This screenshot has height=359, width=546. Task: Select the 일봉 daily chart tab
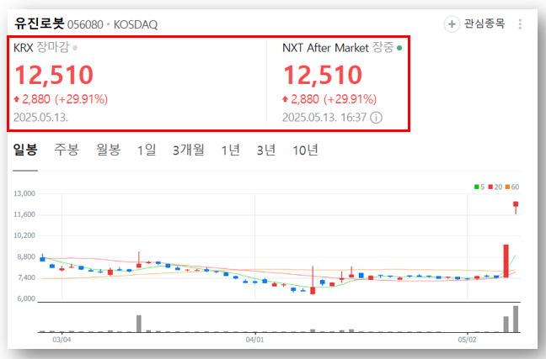click(x=25, y=150)
